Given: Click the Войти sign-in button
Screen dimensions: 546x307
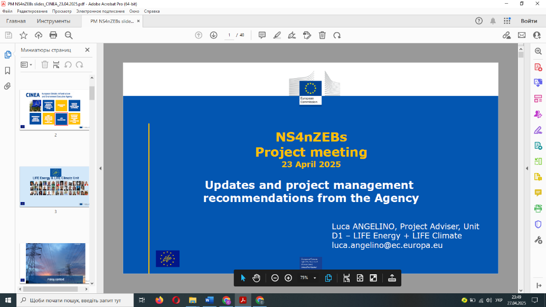Looking at the screenshot, I should click(529, 21).
